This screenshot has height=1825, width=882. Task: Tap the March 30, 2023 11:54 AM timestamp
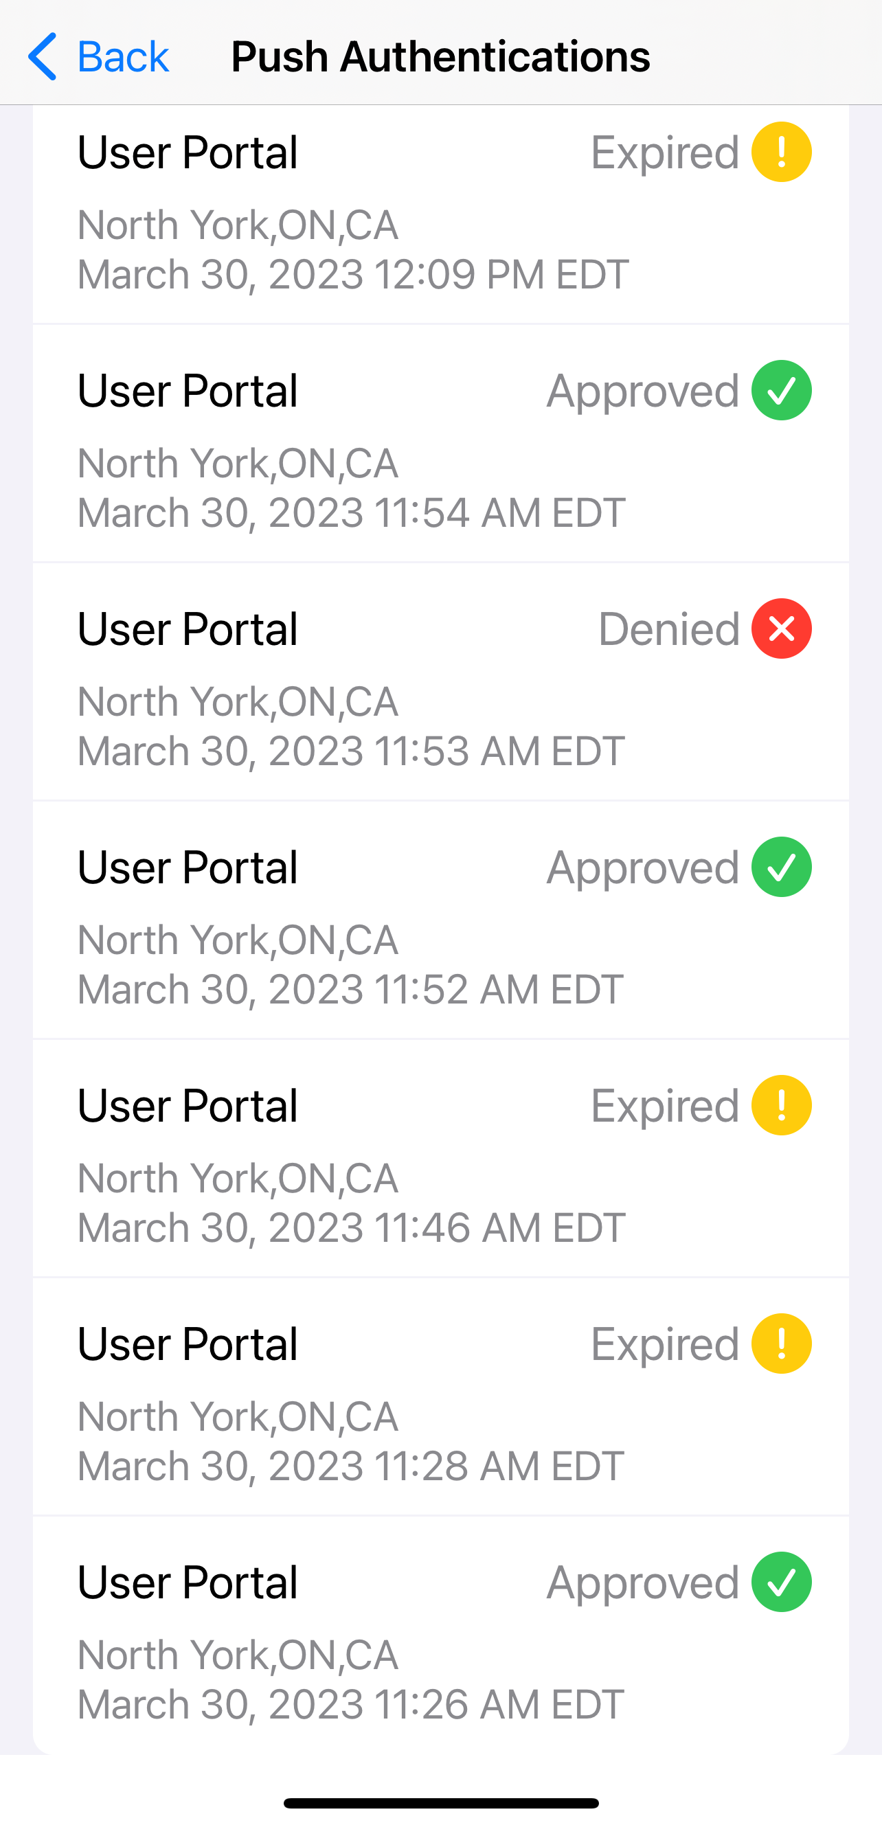click(351, 512)
